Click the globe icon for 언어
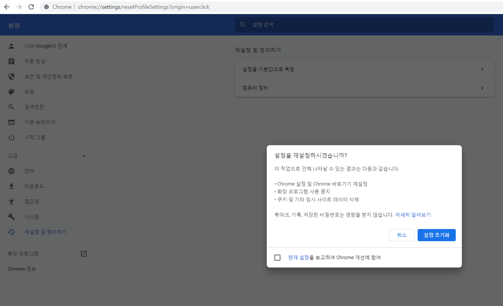503x306 pixels. (x=11, y=171)
